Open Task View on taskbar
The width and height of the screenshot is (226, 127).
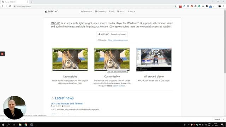14,125
